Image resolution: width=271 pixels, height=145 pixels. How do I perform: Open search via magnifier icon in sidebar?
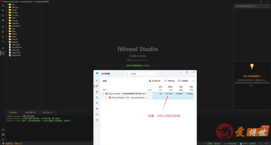[x=3, y=42]
